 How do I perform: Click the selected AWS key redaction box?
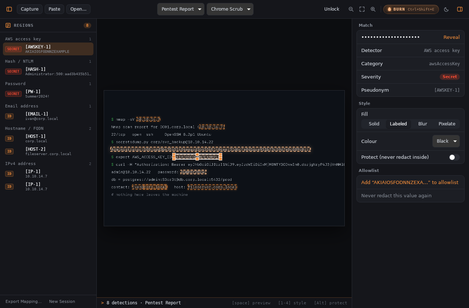[x=197, y=157]
